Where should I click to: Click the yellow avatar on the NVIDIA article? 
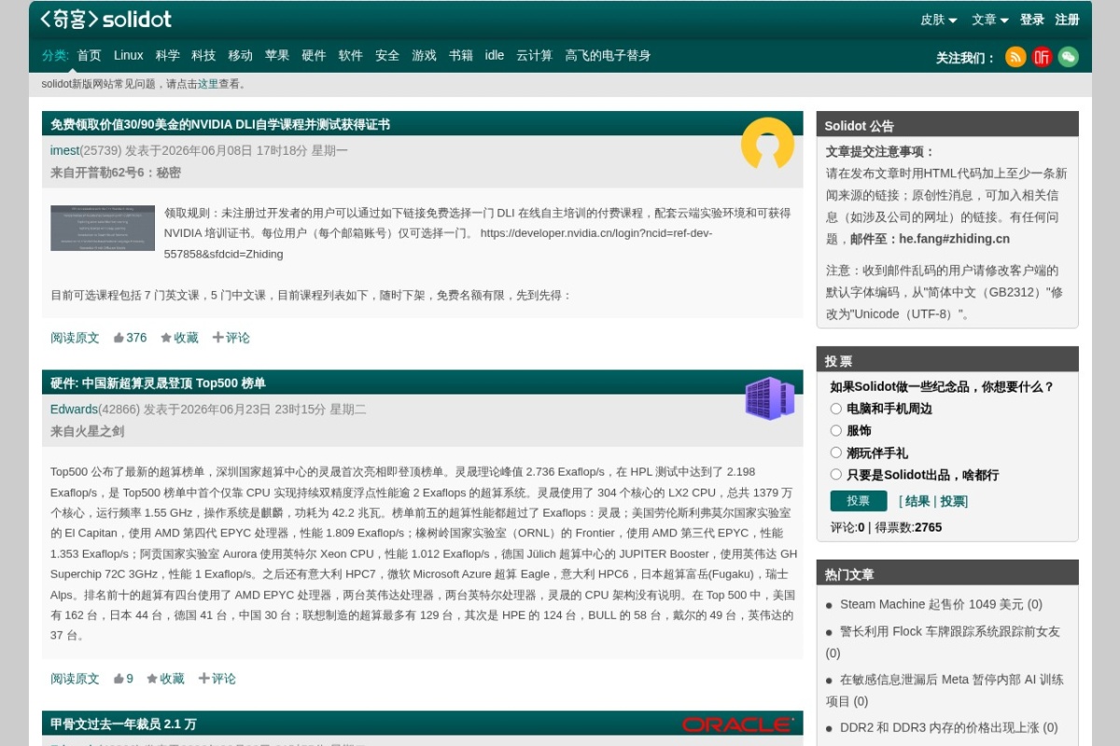[767, 144]
